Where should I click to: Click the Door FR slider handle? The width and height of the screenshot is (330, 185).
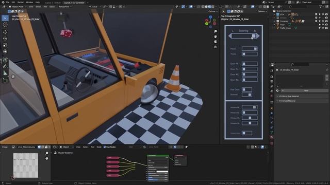[x=244, y=64]
